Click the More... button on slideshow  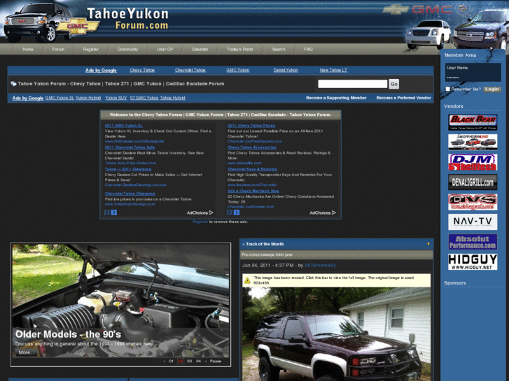(26, 352)
